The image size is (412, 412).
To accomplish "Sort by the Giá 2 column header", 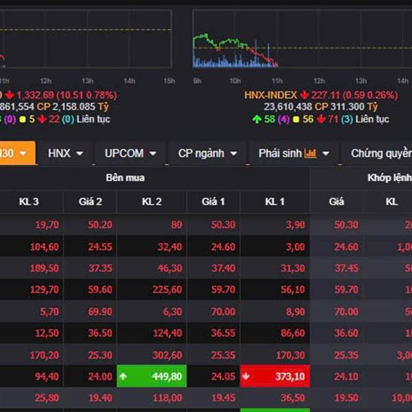I will (x=91, y=202).
